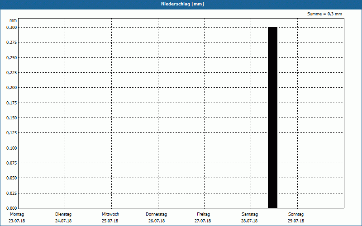Image resolution: width=362 pixels, height=226 pixels.
Task: Click the date 27.07.18
Action: coord(203,221)
